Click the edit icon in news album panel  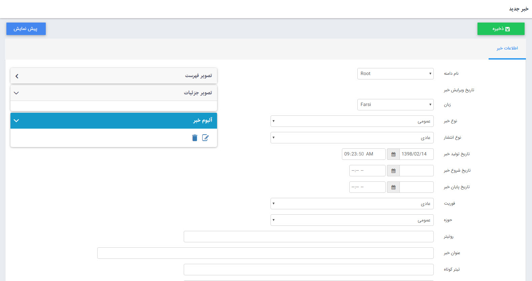tap(205, 138)
